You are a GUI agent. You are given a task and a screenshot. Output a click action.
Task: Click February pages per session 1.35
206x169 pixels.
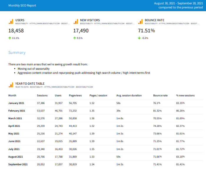92,111
